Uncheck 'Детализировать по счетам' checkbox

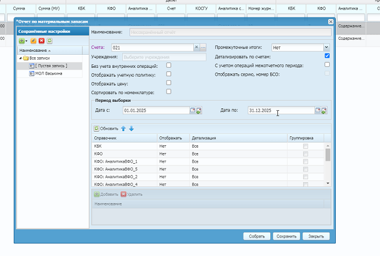point(327,56)
